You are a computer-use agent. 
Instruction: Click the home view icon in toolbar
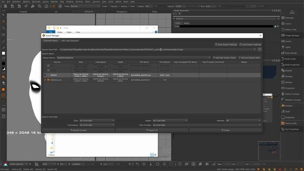47,6
